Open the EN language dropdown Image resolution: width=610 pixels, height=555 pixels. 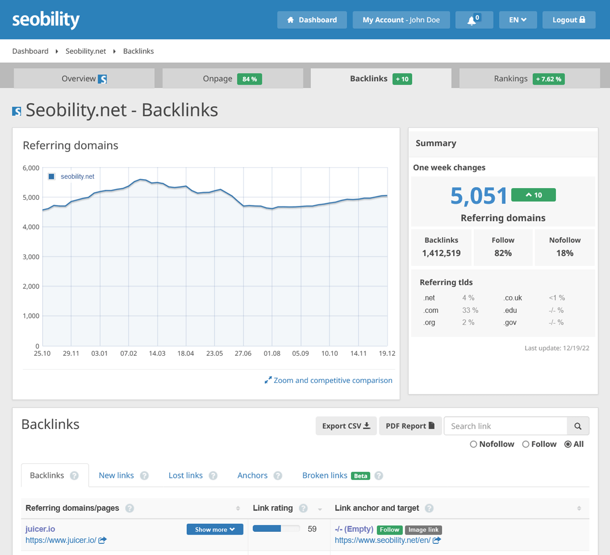pos(517,19)
